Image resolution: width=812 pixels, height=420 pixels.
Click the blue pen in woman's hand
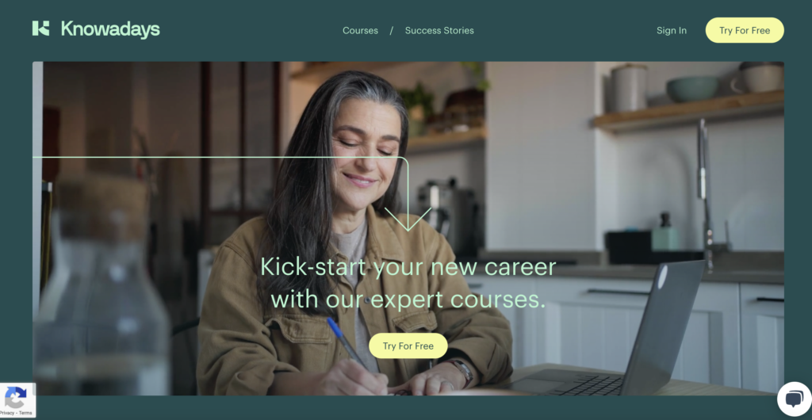point(347,344)
